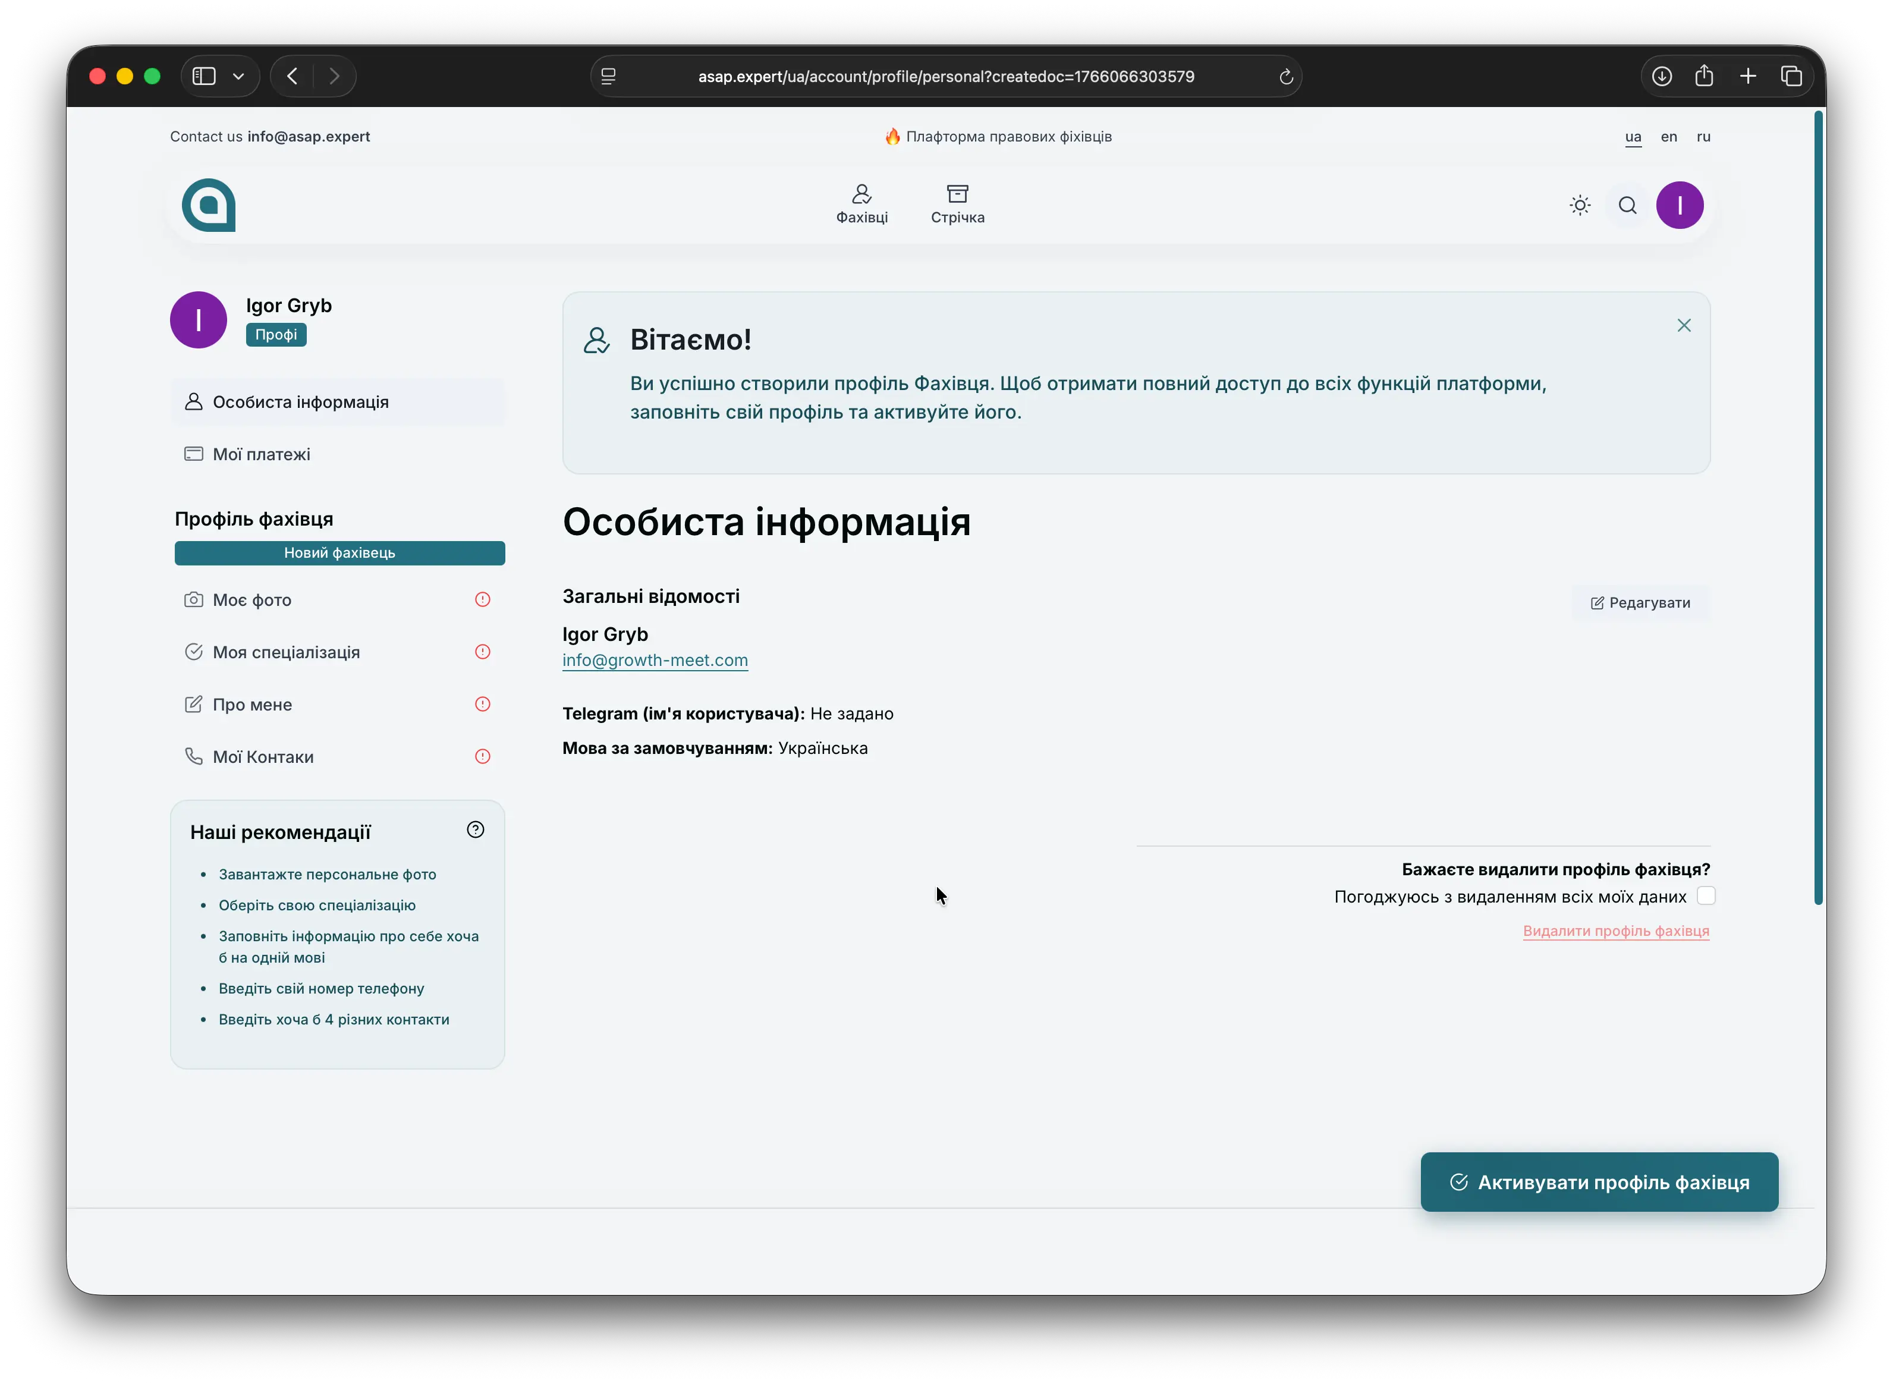Image resolution: width=1893 pixels, height=1383 pixels.
Task: Toggle the light/dark theme sun icon
Action: pyautogui.click(x=1580, y=205)
